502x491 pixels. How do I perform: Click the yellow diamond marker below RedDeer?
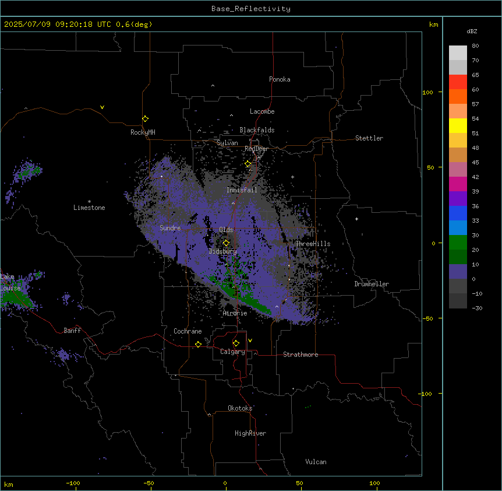(x=248, y=164)
